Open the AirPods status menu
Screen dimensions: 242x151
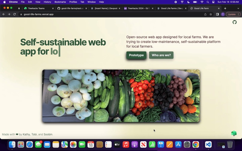[182, 2]
